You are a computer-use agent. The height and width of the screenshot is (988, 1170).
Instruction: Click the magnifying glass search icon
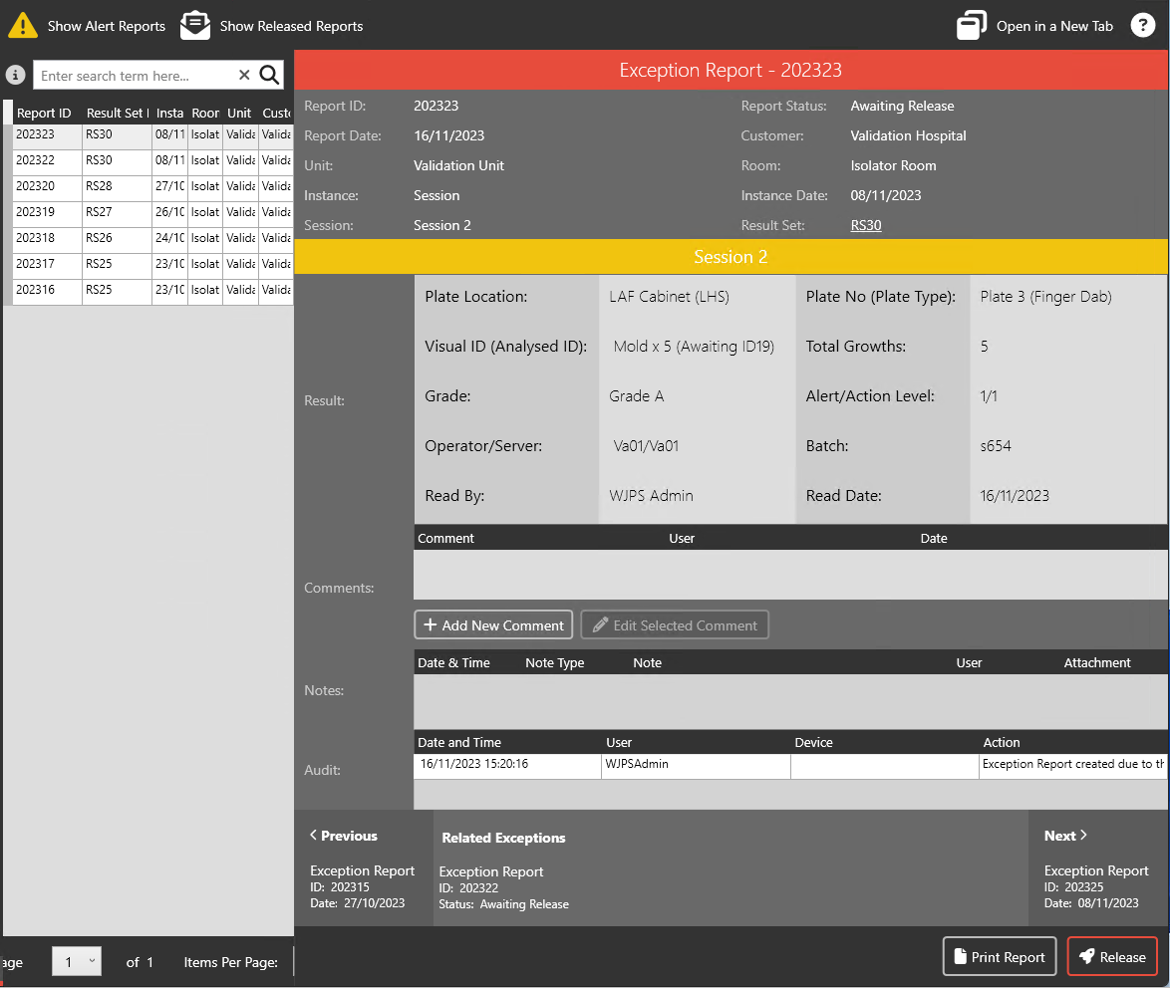[x=269, y=76]
